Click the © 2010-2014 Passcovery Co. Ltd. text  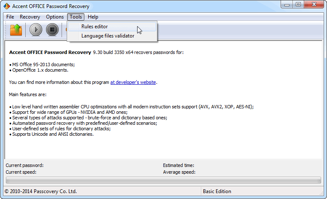[x=41, y=191]
